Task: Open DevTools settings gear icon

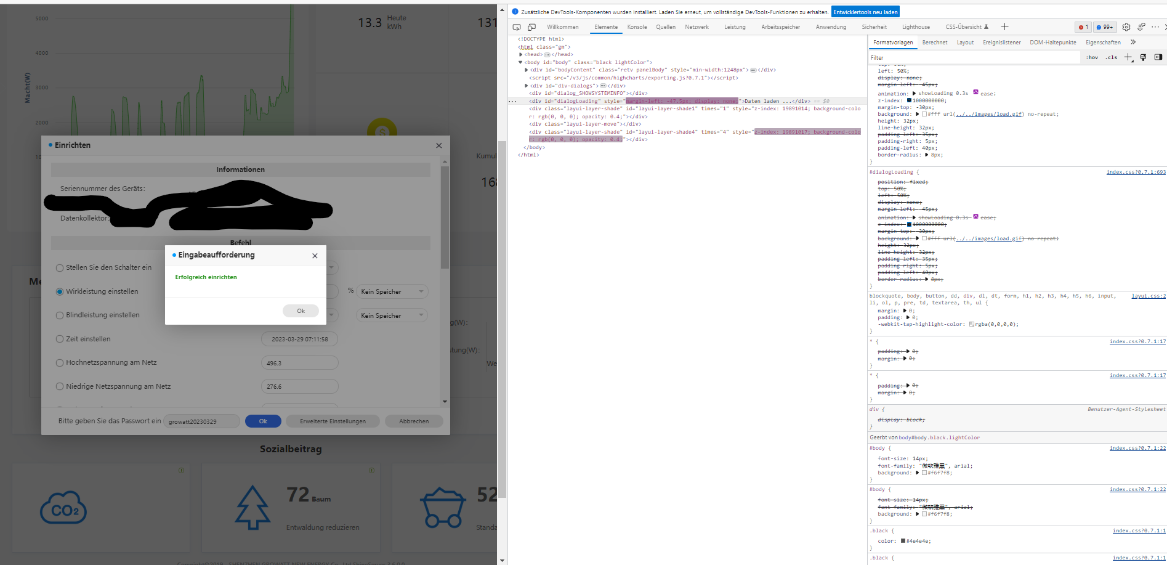Action: (x=1126, y=27)
